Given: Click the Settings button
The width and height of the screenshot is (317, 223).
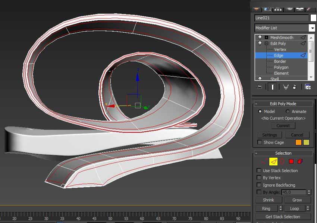Looking at the screenshot, I should pyautogui.click(x=270, y=135).
